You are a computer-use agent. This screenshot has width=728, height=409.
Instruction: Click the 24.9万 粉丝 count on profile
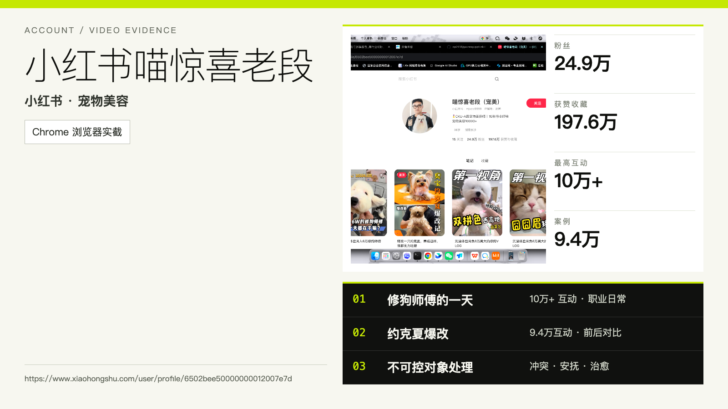point(475,140)
